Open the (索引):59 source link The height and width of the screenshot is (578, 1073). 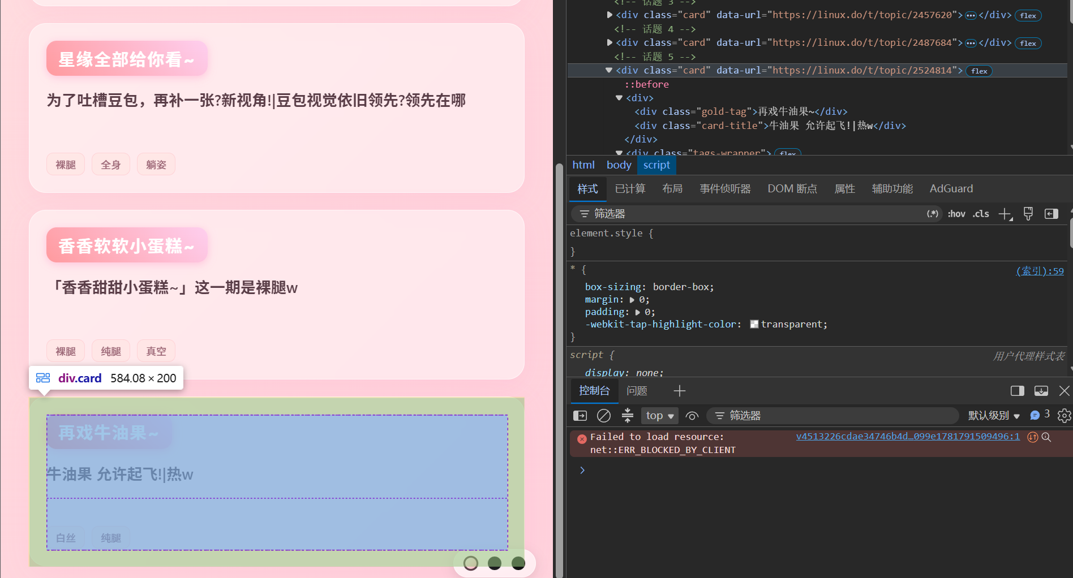tap(1040, 271)
